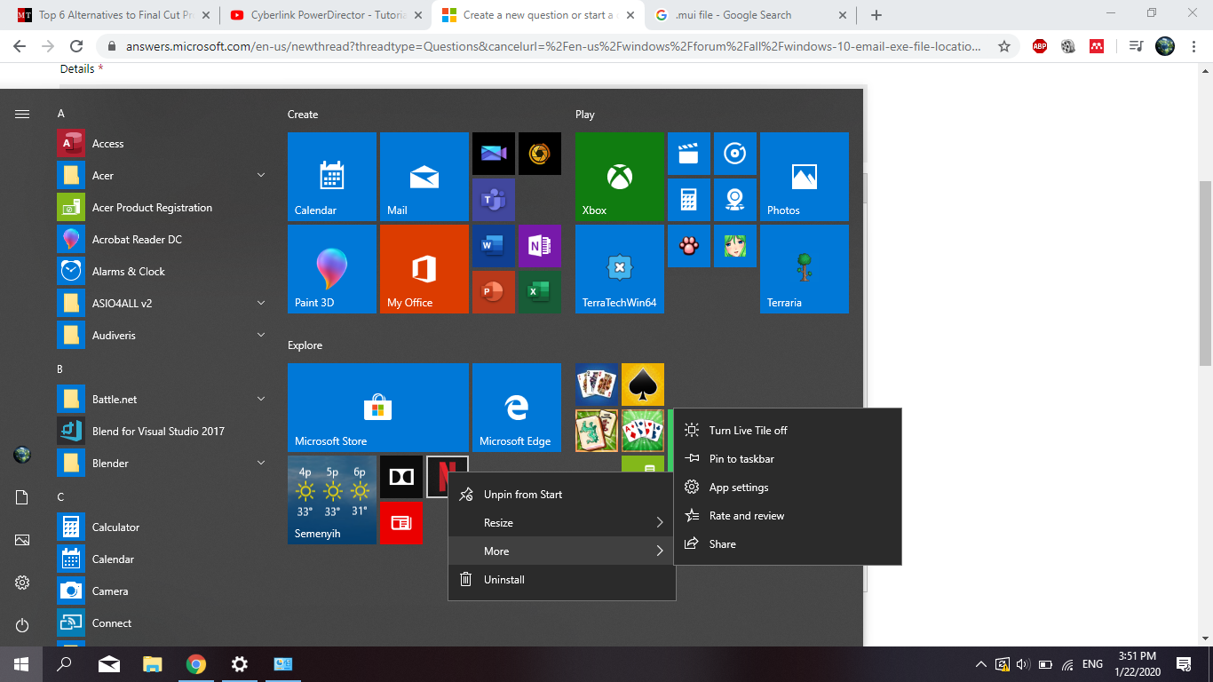The width and height of the screenshot is (1213, 682).
Task: Open the Paint 3D tile
Action: tap(331, 269)
